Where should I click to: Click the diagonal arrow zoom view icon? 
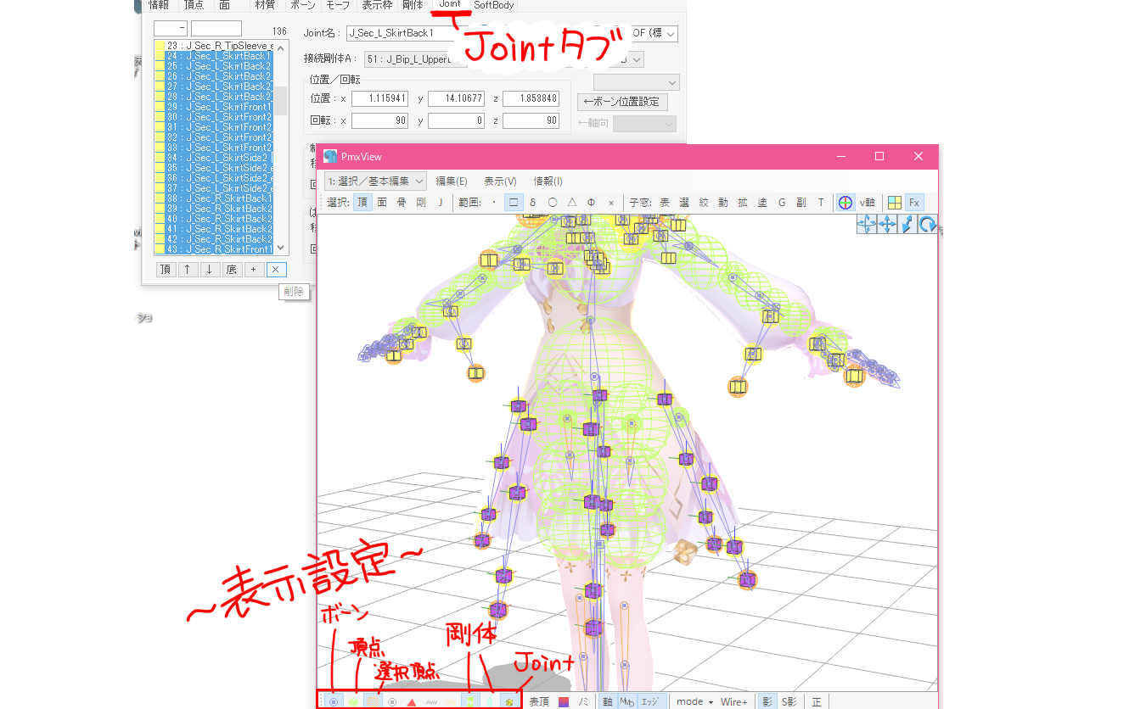[x=907, y=224]
